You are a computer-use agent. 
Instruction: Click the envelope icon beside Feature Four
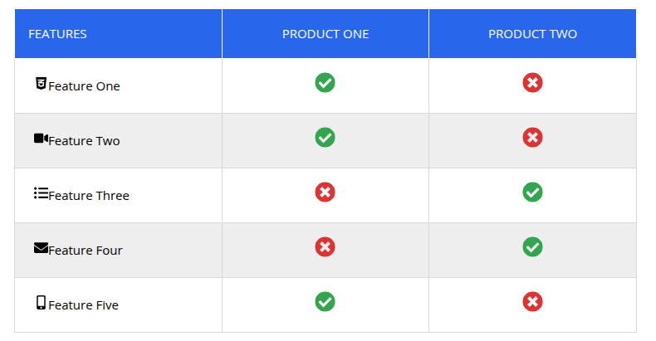coord(41,248)
